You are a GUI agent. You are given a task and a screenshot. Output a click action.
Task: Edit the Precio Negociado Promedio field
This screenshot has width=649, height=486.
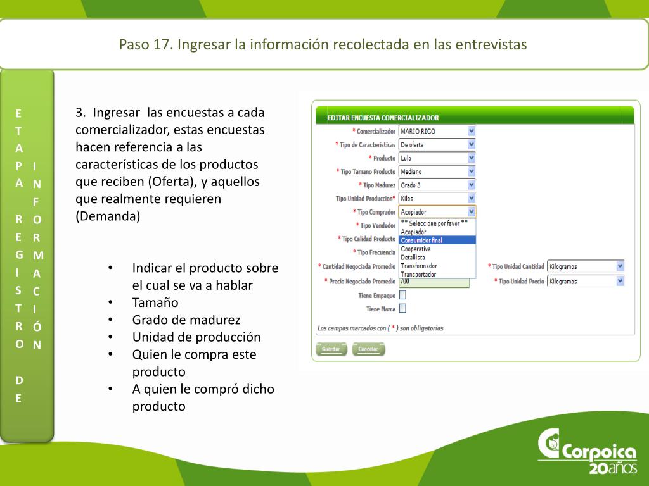tap(434, 283)
